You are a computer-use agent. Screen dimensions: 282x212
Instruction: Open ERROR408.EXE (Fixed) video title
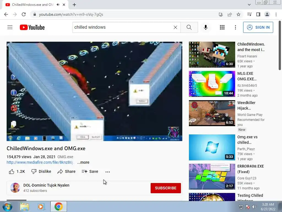(x=251, y=169)
